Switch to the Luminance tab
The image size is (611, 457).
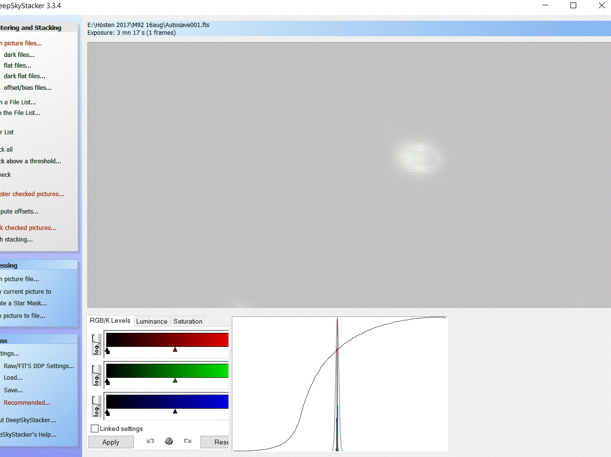pyautogui.click(x=152, y=321)
